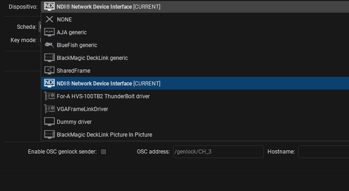Choose the VGAFrameLinkDriver option label

83,109
